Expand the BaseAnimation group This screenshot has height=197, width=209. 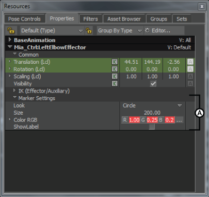(x=10, y=40)
